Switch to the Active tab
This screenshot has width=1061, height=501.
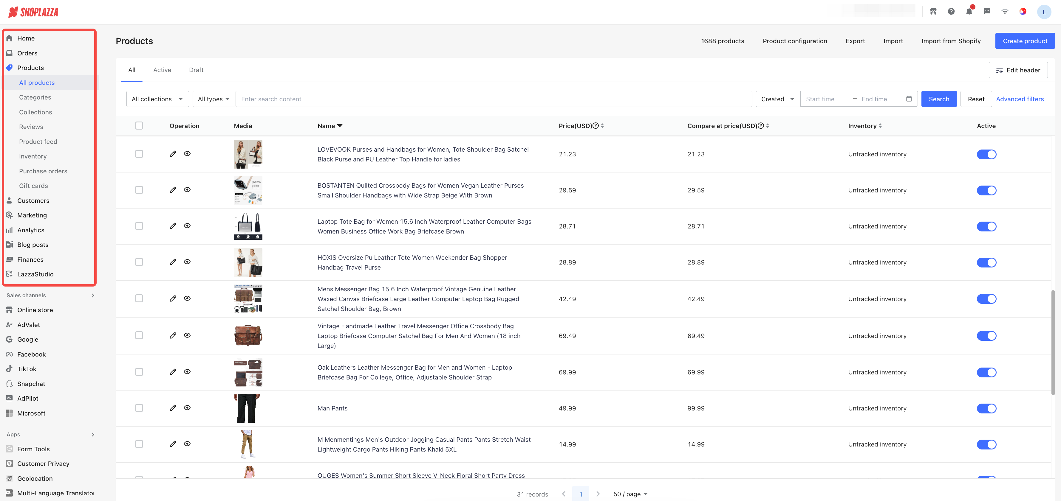pyautogui.click(x=162, y=70)
